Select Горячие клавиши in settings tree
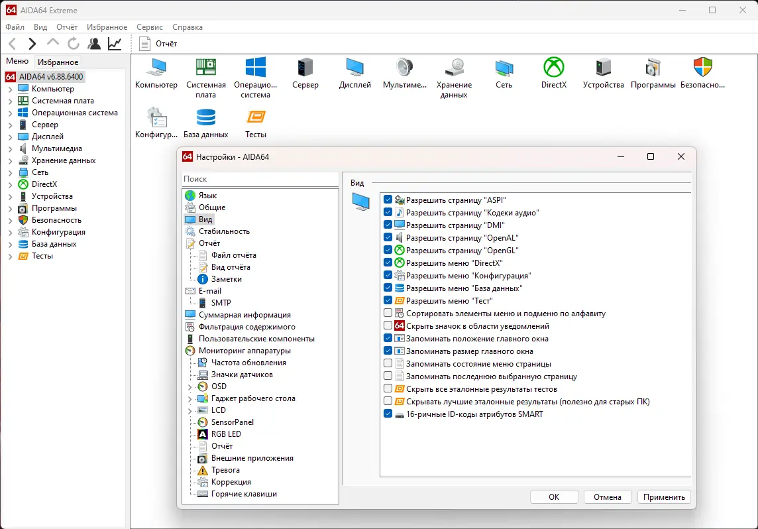The image size is (758, 529). click(x=244, y=494)
